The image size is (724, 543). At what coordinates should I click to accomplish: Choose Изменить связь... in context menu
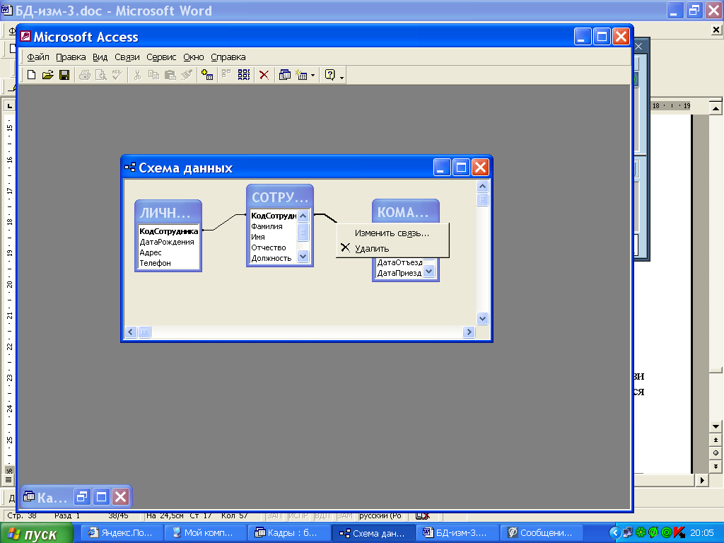click(392, 233)
